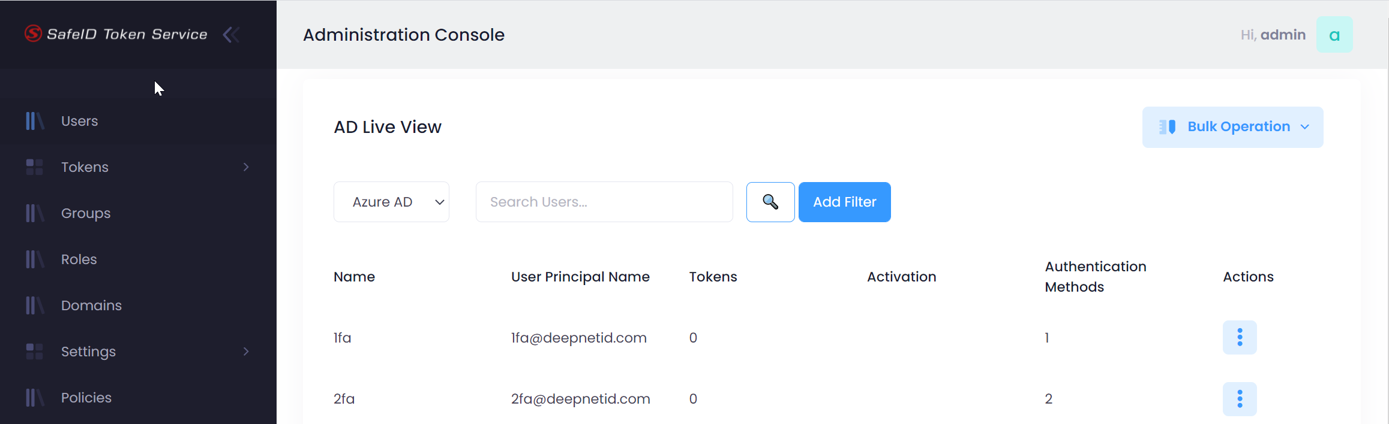
Task: Click the admin avatar icon
Action: tap(1334, 35)
